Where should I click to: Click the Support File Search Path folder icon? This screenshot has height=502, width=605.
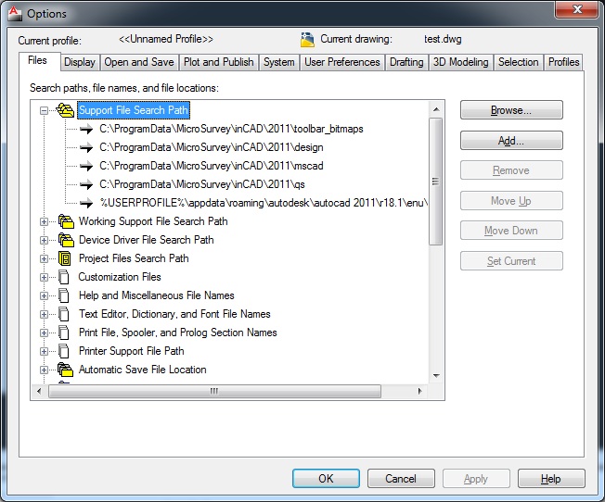(65, 110)
